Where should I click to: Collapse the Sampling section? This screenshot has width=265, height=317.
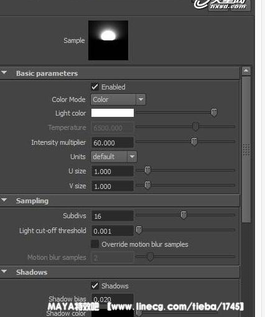(x=4, y=200)
